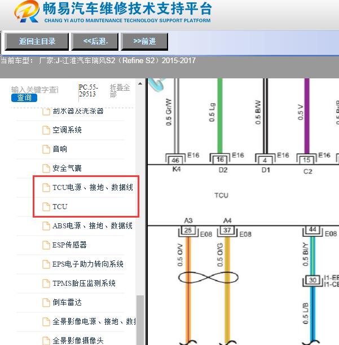Image resolution: width=339 pixels, height=345 pixels.
Task: Open the EPS电子助力转向系统 entry
Action: [x=88, y=264]
